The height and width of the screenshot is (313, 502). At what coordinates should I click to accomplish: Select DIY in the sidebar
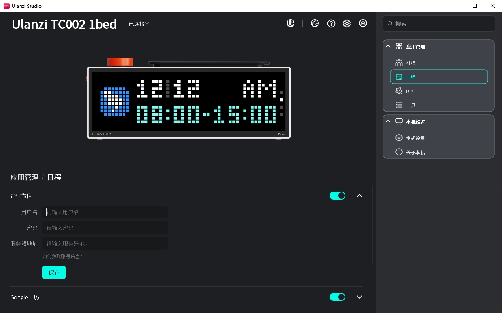439,91
